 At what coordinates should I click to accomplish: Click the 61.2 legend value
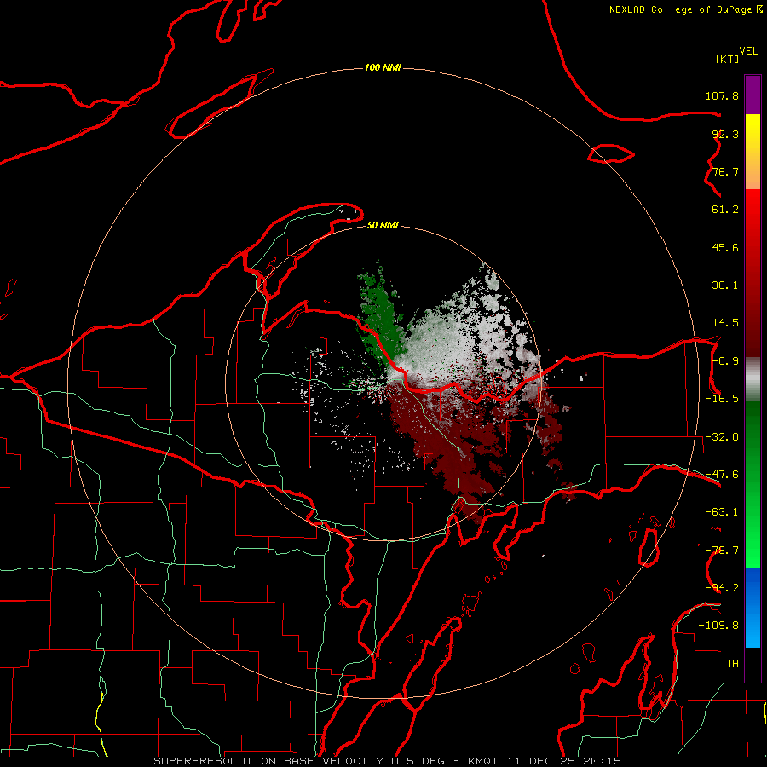click(x=725, y=210)
